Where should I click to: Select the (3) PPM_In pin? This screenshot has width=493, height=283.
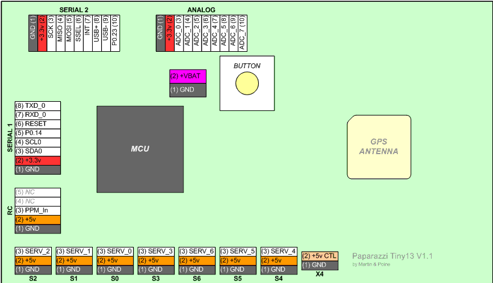coord(38,210)
